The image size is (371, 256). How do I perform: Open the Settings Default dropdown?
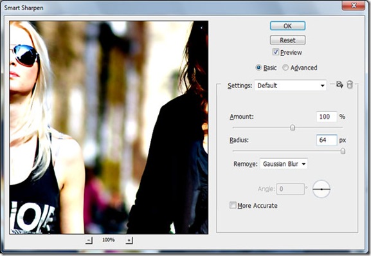click(291, 86)
